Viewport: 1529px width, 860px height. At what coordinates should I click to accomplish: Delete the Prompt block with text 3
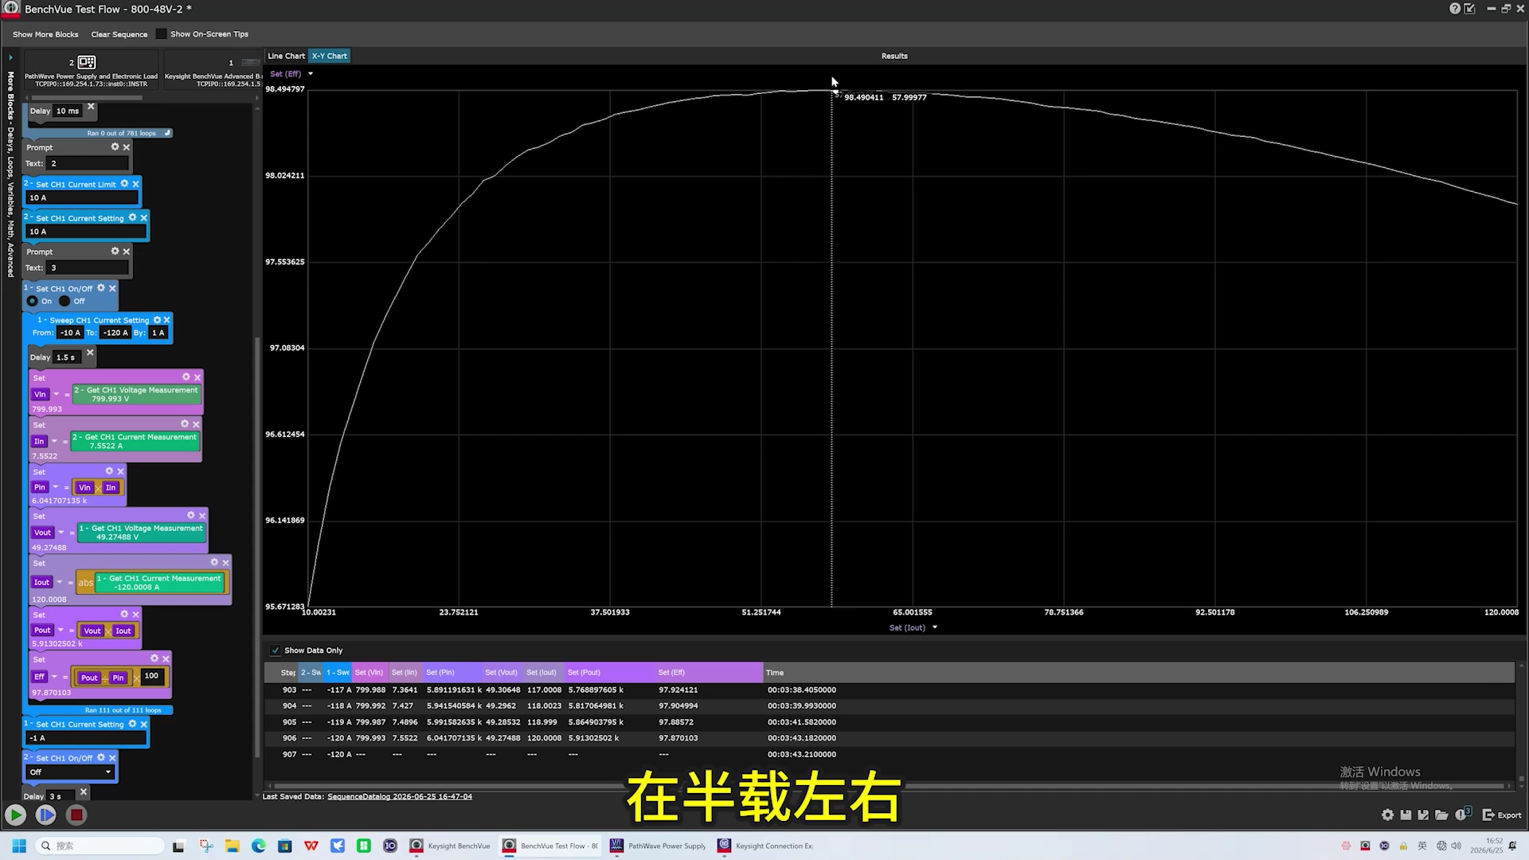[126, 252]
